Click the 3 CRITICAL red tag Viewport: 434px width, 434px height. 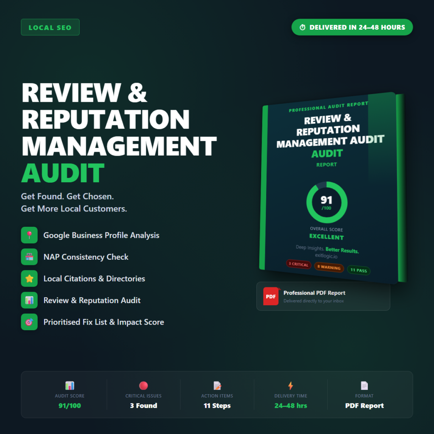298,264
